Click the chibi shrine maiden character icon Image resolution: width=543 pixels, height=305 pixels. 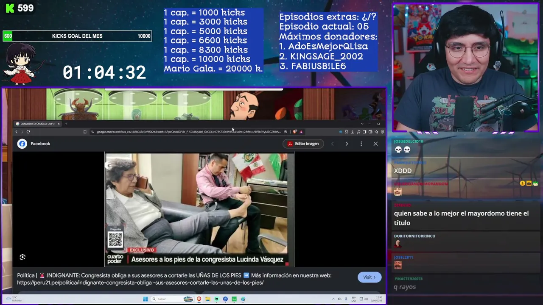20,64
